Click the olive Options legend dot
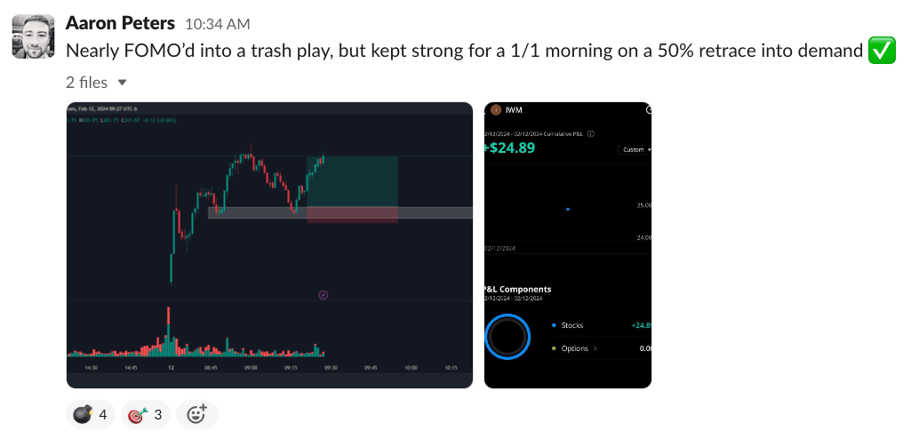The width and height of the screenshot is (919, 439). (554, 348)
